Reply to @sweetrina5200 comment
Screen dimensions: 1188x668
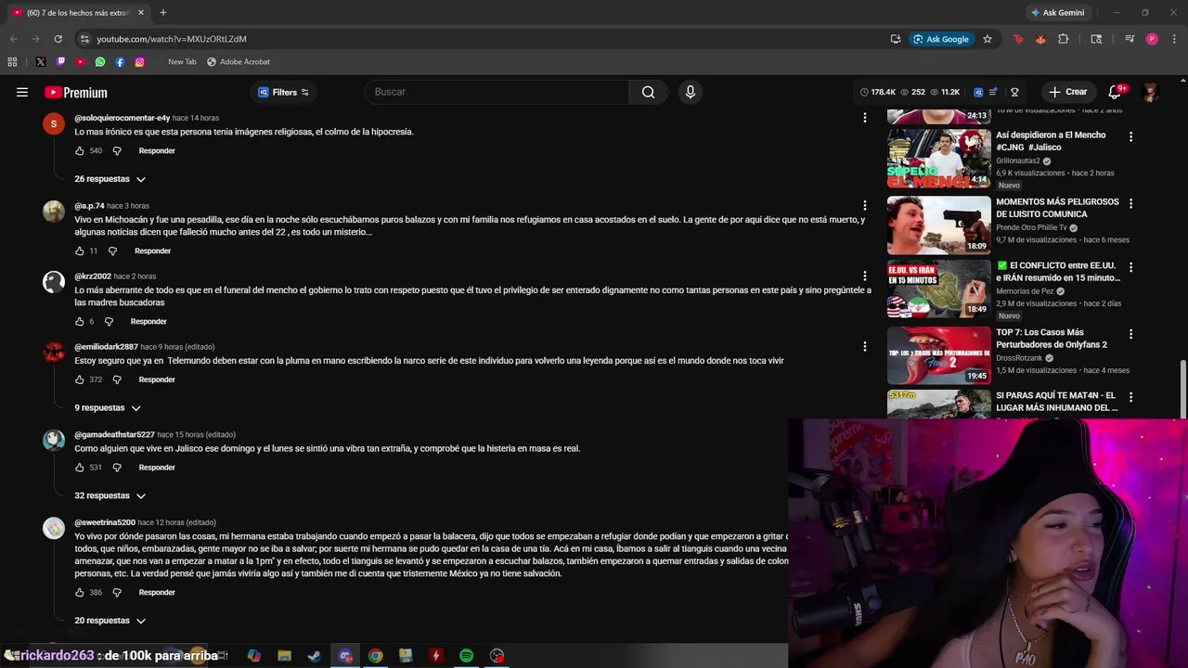157,592
